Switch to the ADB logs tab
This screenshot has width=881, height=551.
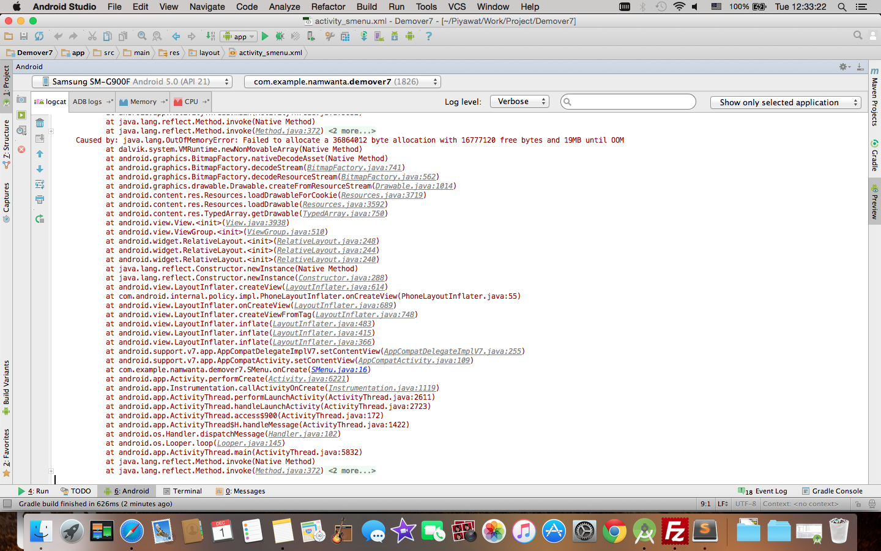(x=92, y=102)
